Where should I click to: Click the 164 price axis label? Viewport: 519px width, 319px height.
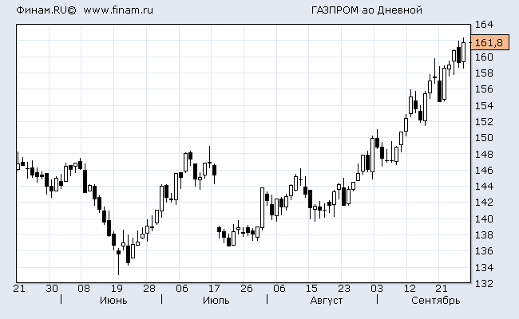pyautogui.click(x=484, y=25)
